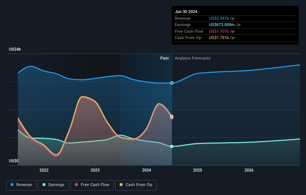Click the US$4b y-axis label
This screenshot has width=306, height=195.
point(15,49)
